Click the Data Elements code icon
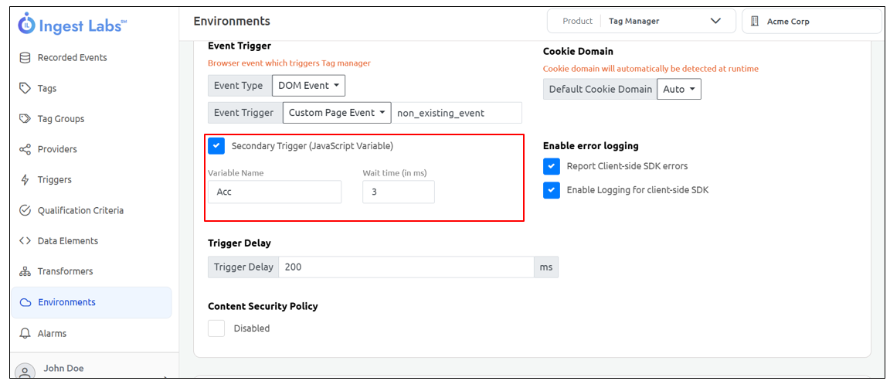The image size is (890, 381). coord(25,241)
